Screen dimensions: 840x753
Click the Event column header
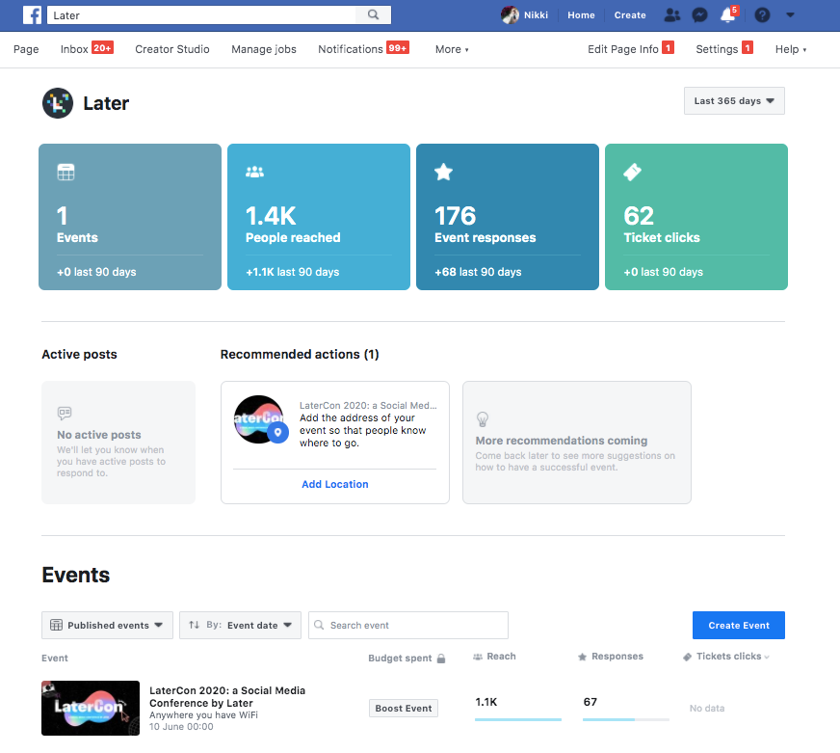[55, 659]
